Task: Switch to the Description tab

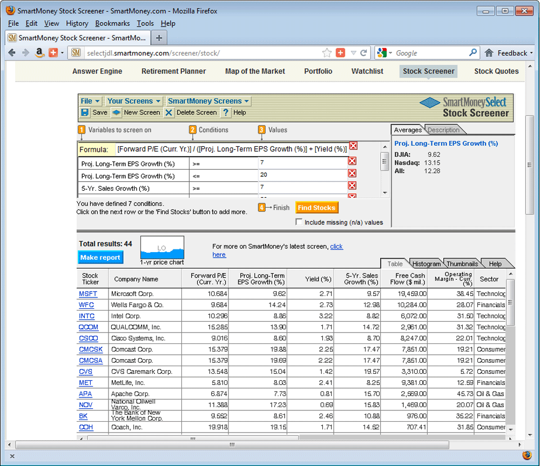Action: pos(443,130)
